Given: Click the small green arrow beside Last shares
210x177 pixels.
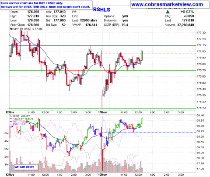Looking at the screenshot, I should click(x=81, y=20).
